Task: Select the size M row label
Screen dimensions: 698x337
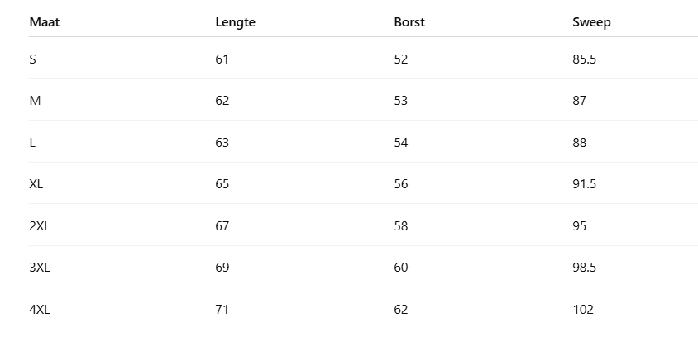Action: pos(35,101)
